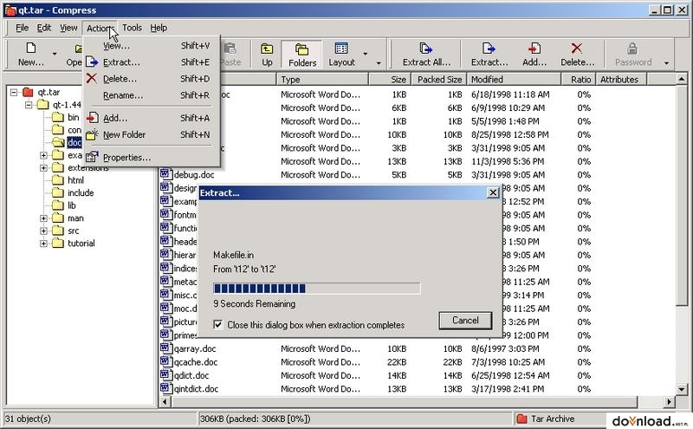Sort by the Type column header

322,80
